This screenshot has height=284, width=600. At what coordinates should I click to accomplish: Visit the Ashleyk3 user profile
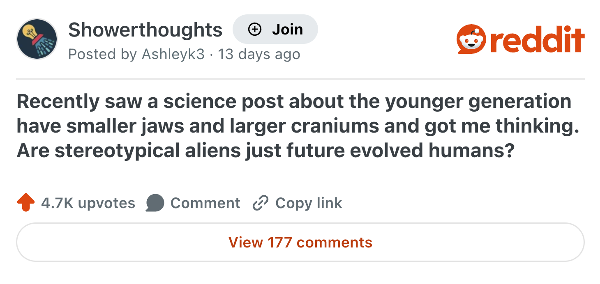pyautogui.click(x=173, y=54)
